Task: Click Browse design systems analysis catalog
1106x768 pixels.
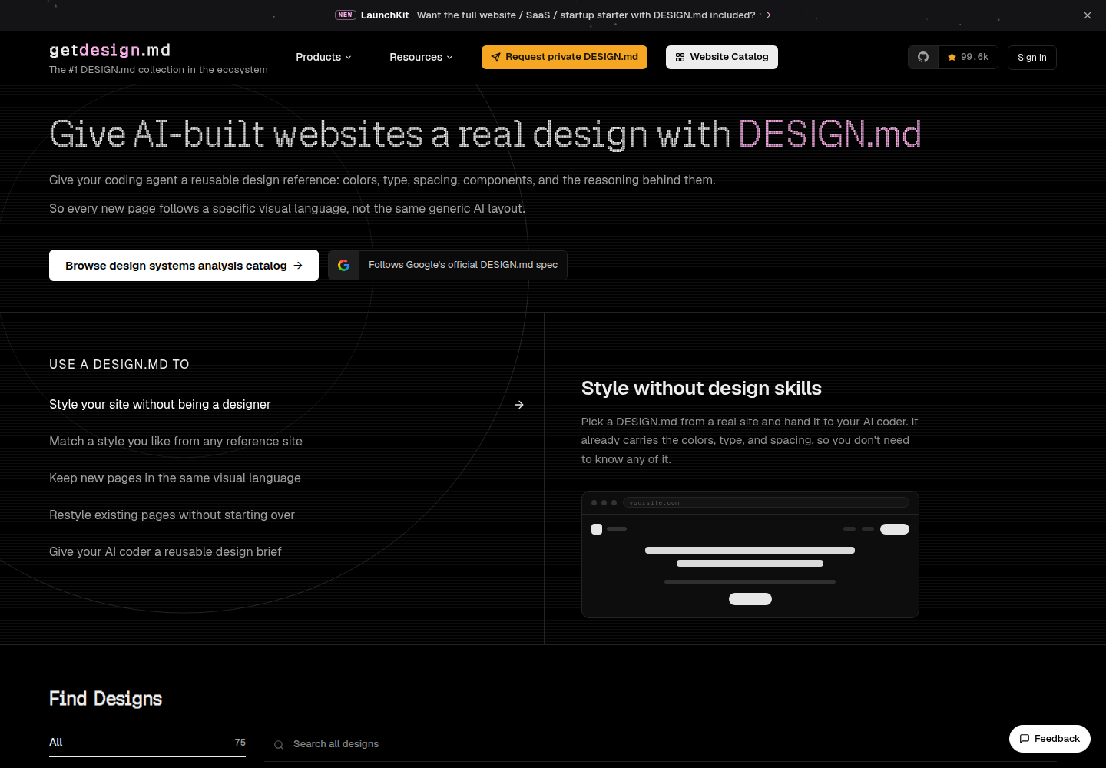Action: tap(184, 266)
